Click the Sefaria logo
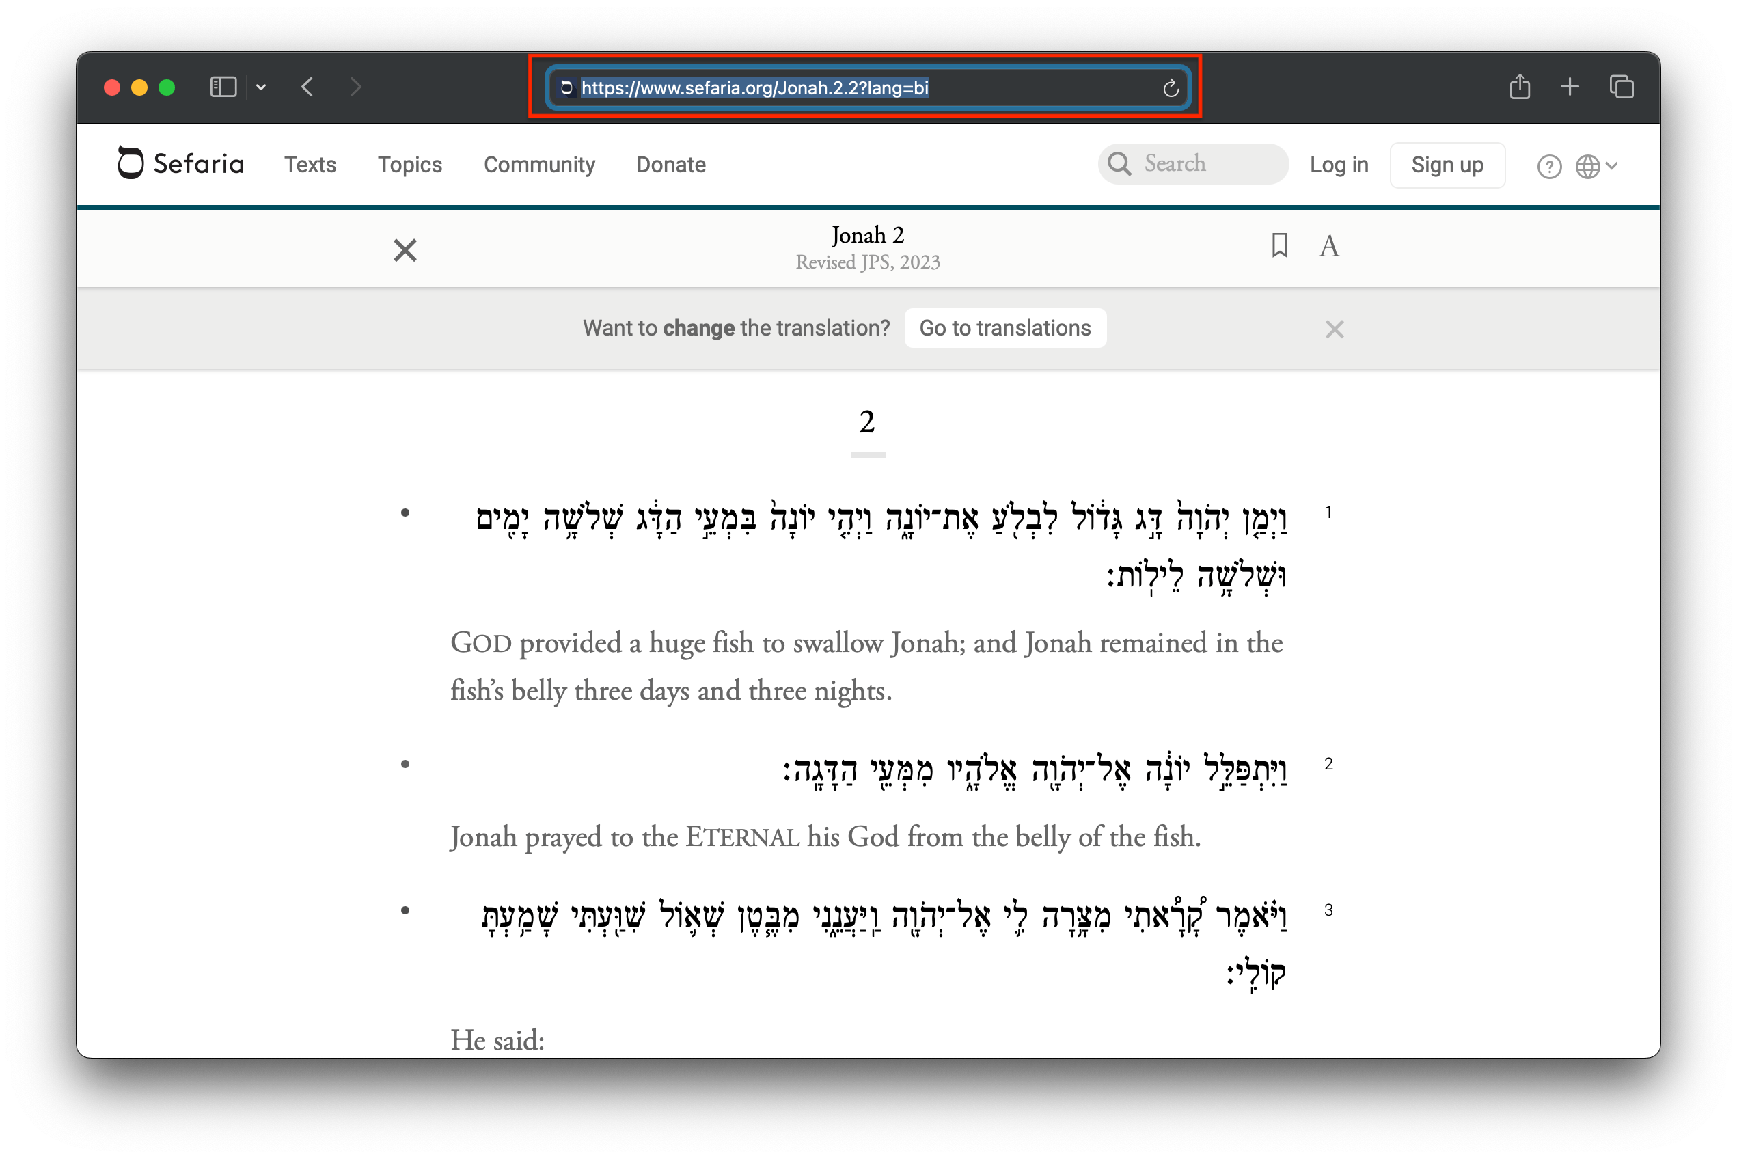 181,163
